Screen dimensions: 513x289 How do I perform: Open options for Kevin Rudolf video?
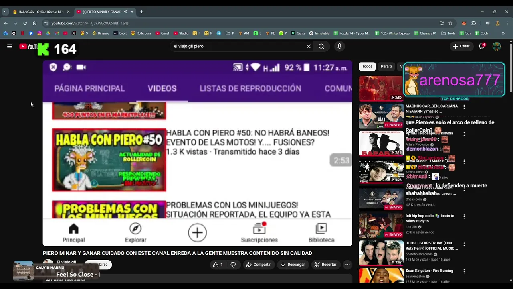click(464, 162)
